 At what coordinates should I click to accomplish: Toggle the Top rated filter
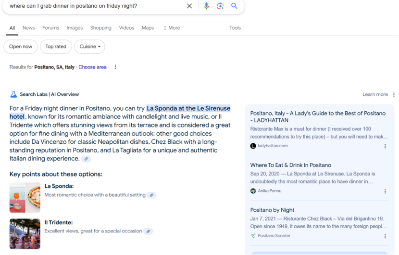[56, 46]
